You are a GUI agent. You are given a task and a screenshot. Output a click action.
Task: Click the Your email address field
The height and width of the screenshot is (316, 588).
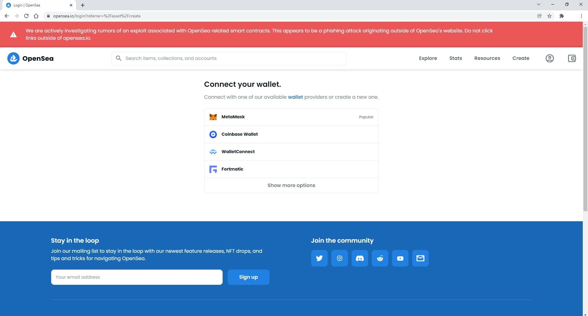click(x=137, y=277)
